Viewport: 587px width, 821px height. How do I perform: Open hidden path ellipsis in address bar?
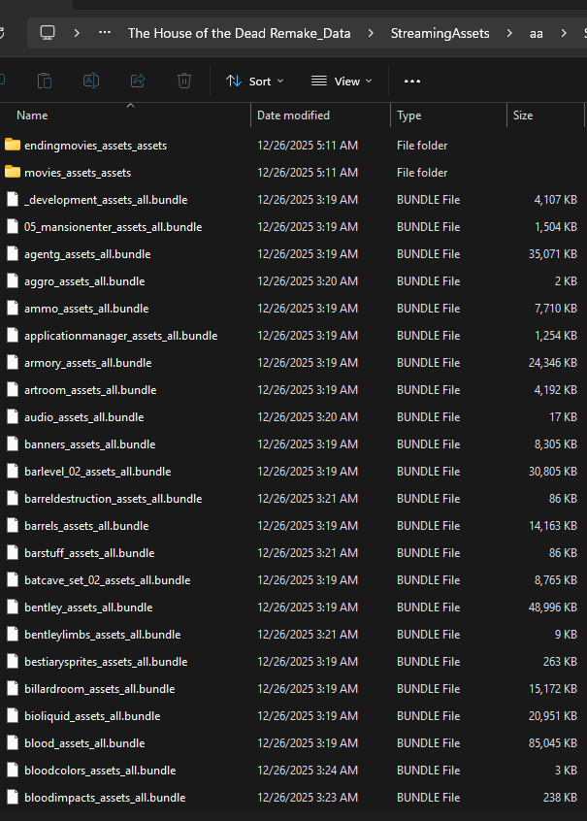[x=105, y=33]
